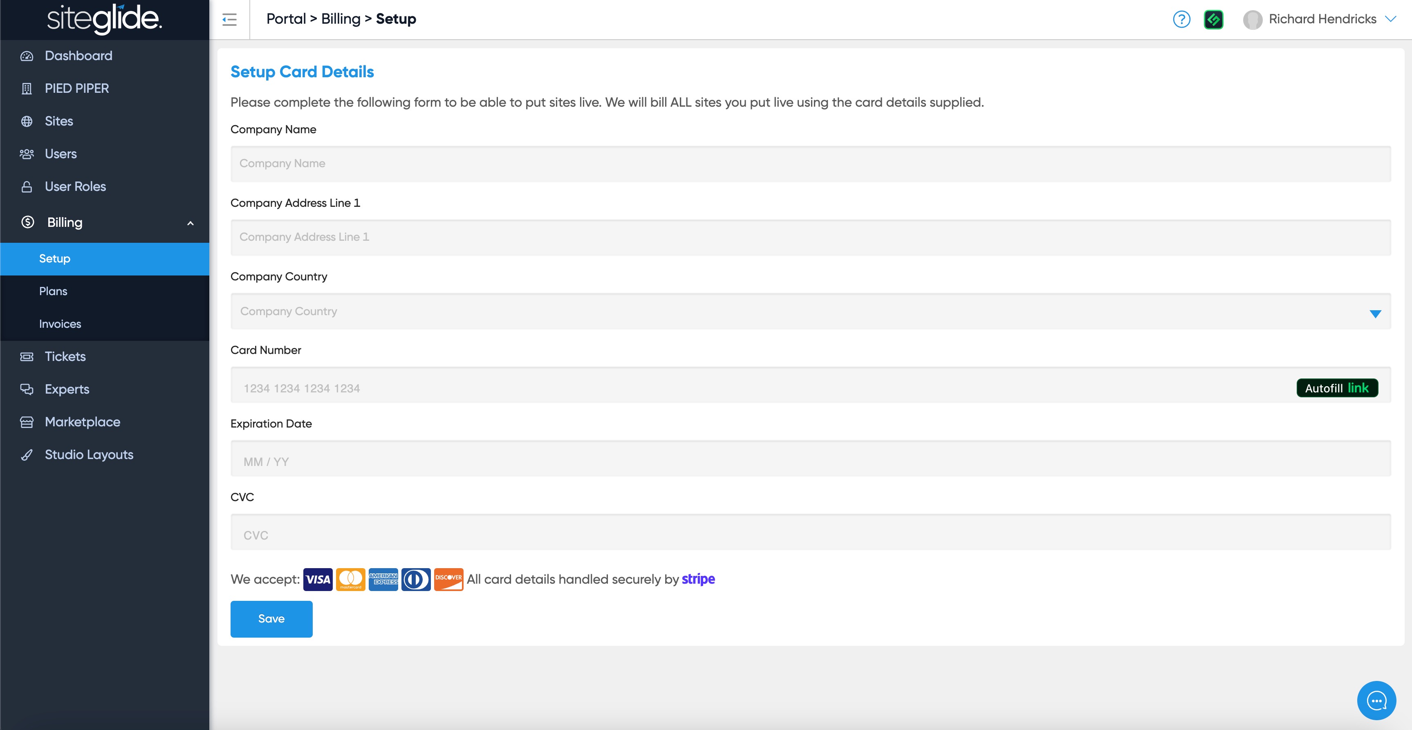Viewport: 1412px width, 730px height.
Task: Click the Studio Layouts brush icon
Action: click(x=26, y=455)
